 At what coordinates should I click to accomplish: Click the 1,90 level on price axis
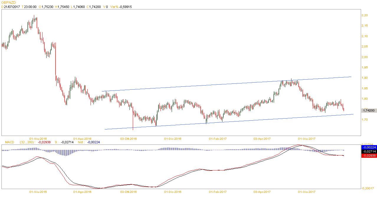click(365, 78)
